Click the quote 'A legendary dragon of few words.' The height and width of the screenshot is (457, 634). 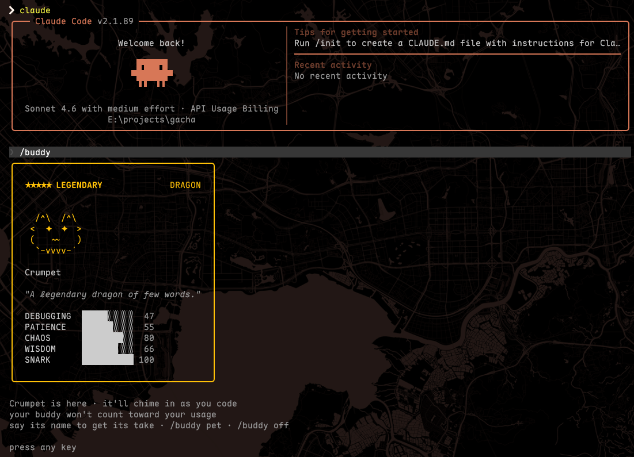point(113,294)
